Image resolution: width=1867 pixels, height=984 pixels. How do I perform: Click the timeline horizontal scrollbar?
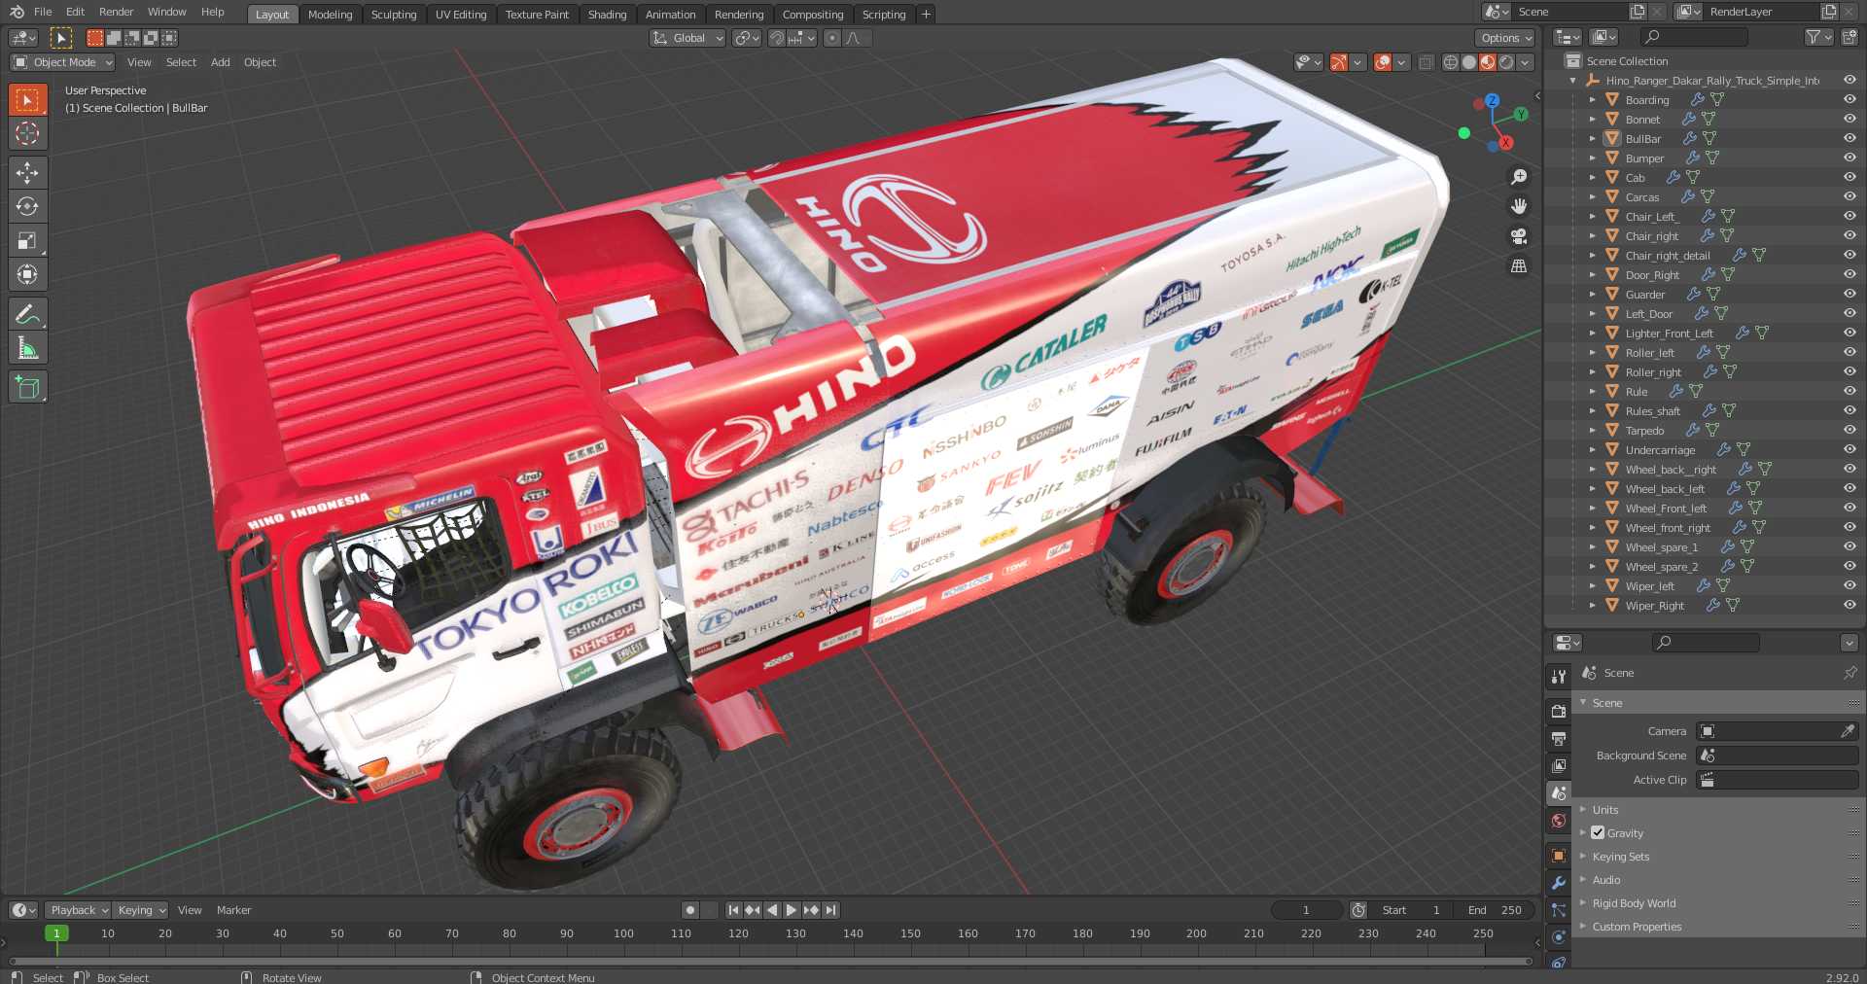pos(768,962)
